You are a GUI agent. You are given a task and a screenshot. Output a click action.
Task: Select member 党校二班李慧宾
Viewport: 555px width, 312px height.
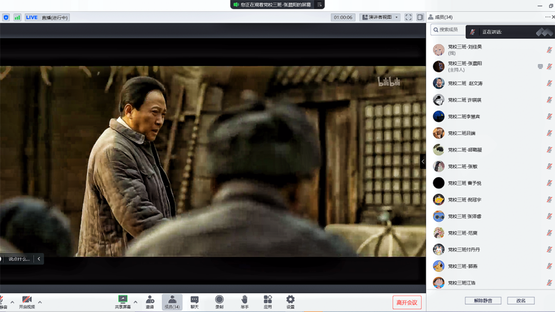click(490, 116)
